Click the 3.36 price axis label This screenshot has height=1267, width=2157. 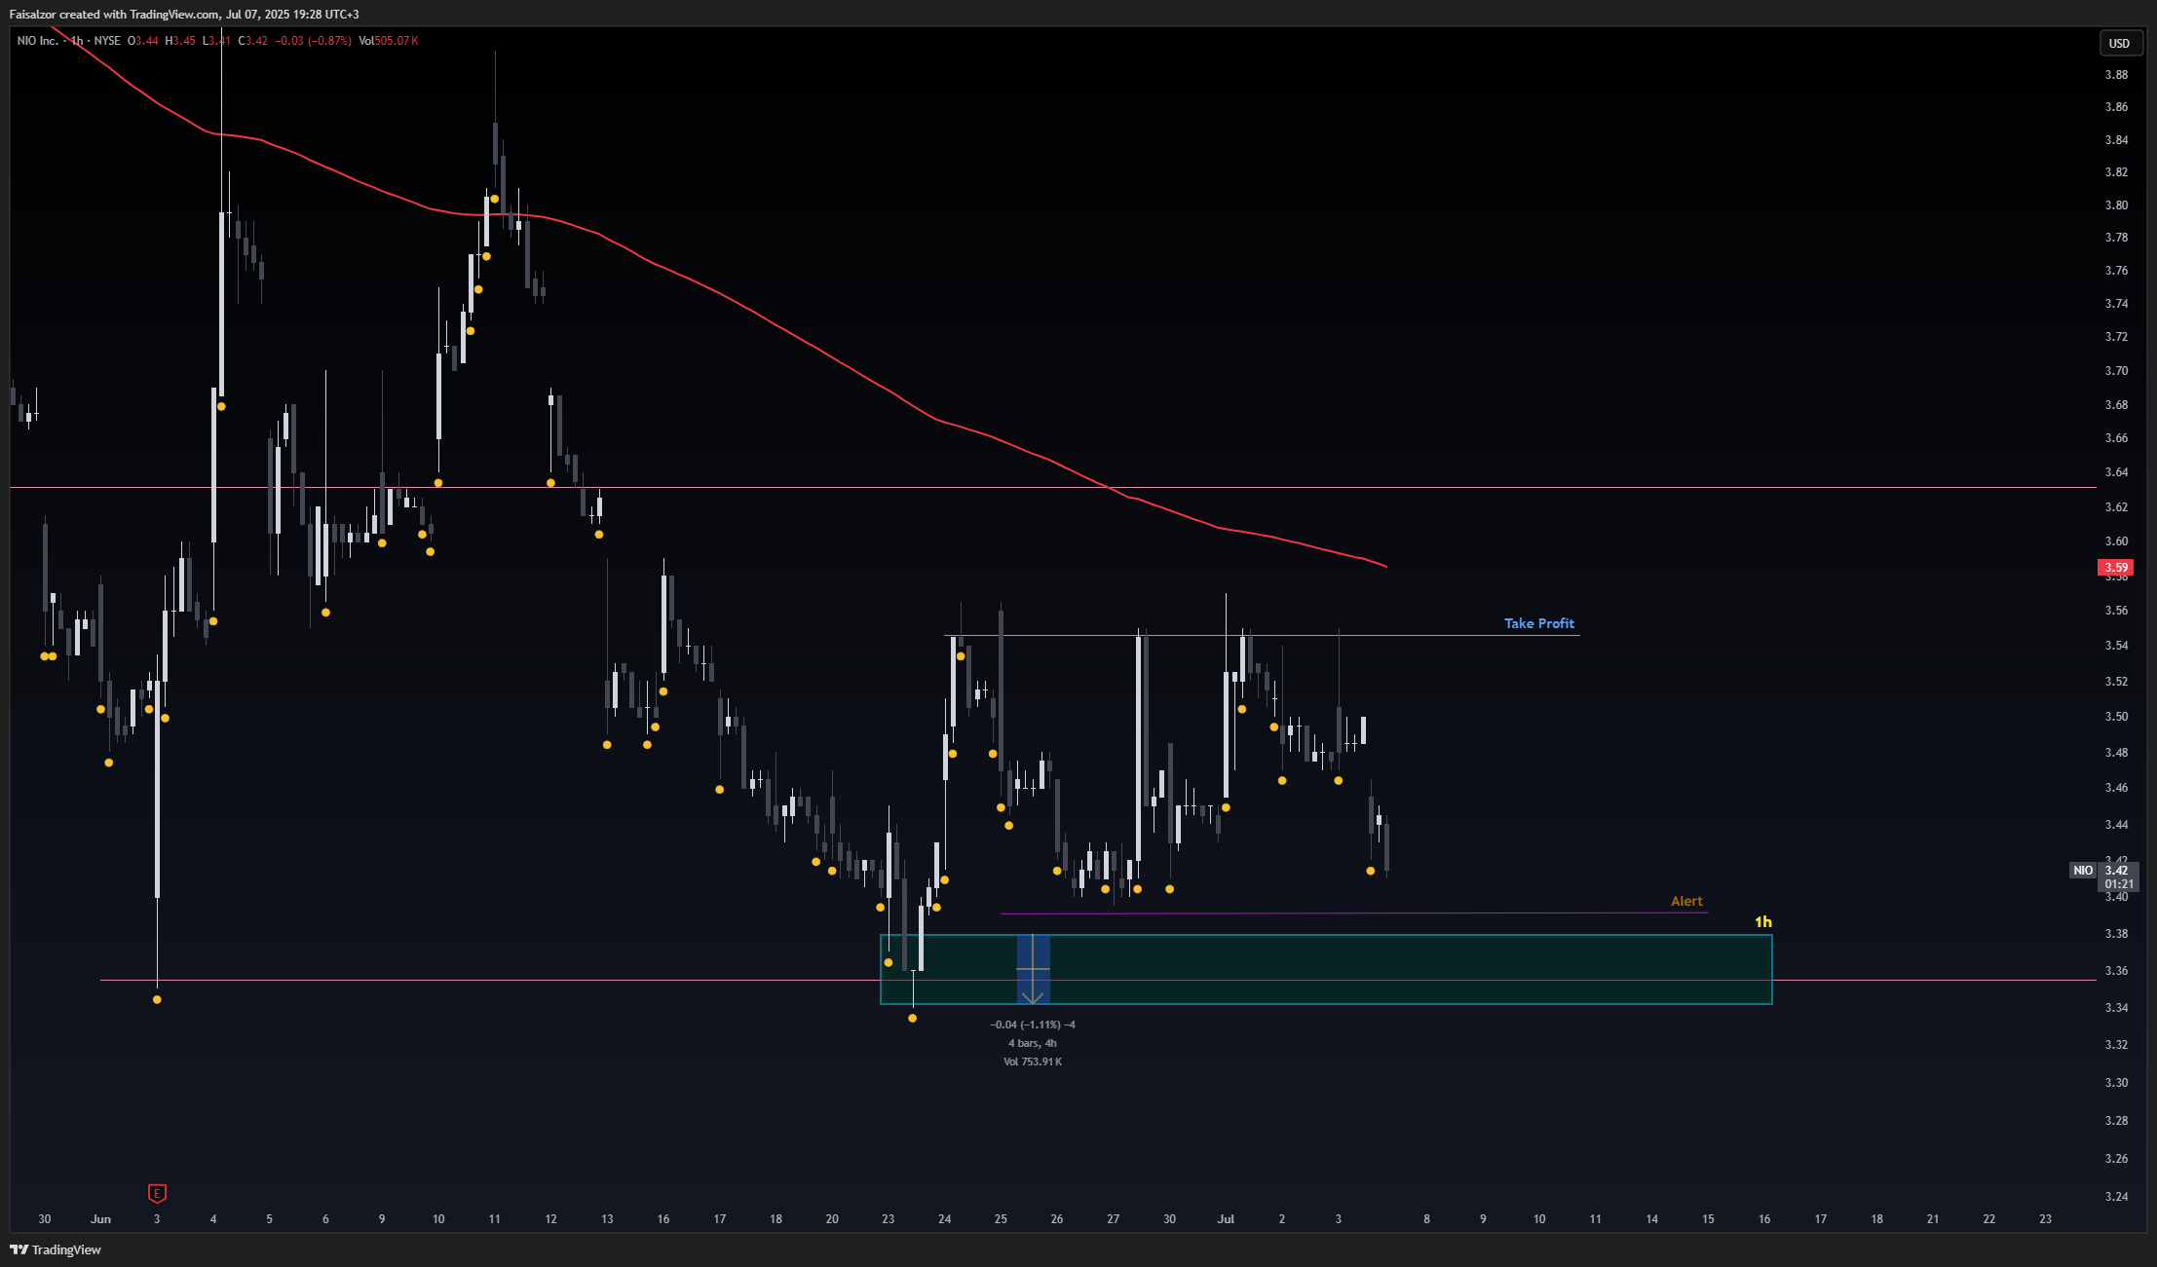pos(2116,970)
